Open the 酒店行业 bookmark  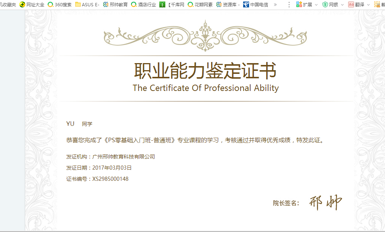pyautogui.click(x=143, y=5)
